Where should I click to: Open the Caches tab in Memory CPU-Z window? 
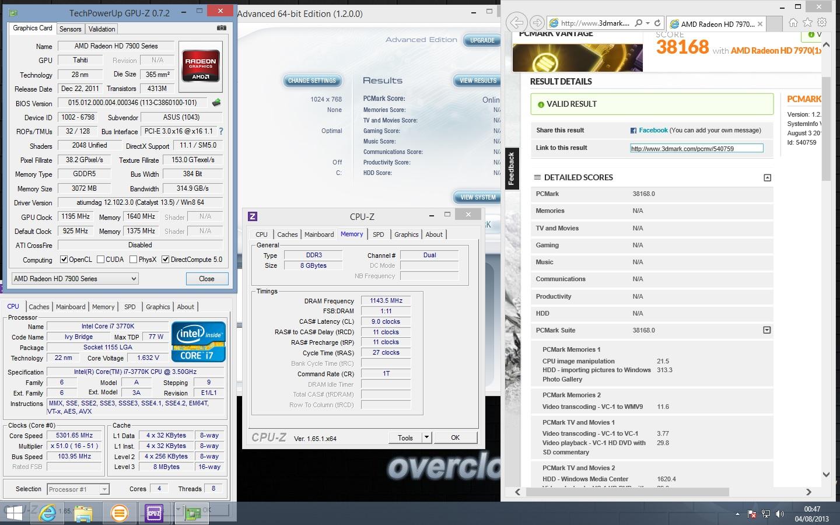pos(287,235)
